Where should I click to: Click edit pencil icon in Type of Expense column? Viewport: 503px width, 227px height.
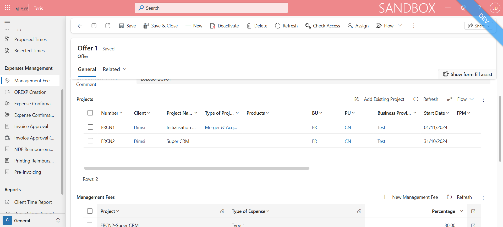(359, 211)
